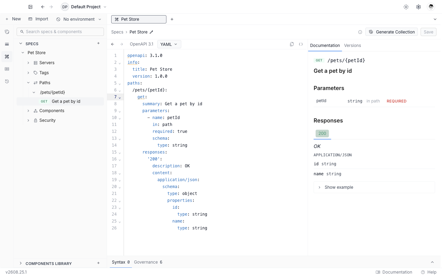Open the spec info icon
The width and height of the screenshot is (442, 276).
click(x=360, y=32)
